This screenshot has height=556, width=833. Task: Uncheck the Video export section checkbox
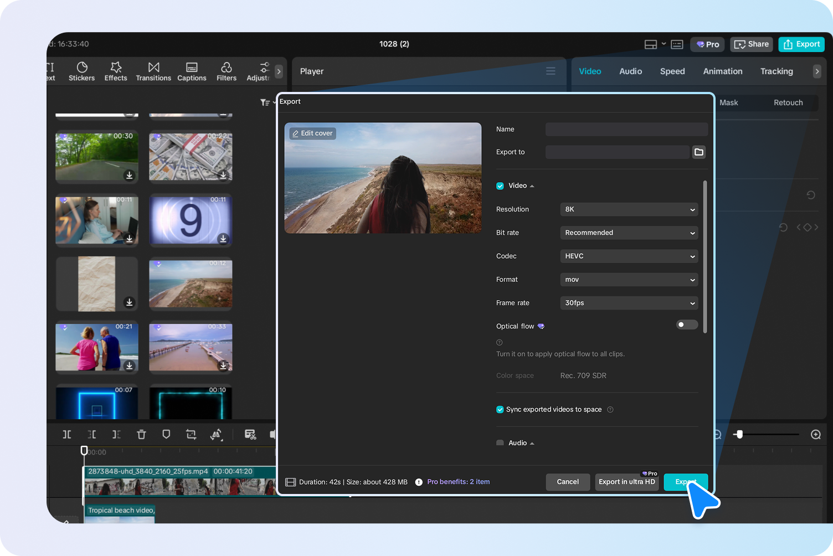pos(500,186)
